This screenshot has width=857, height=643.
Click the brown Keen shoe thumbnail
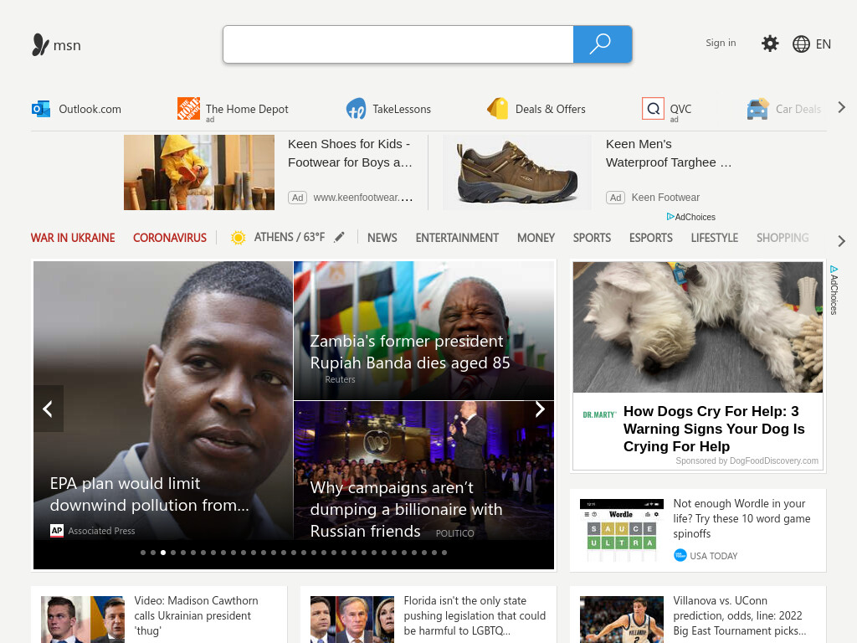click(517, 172)
